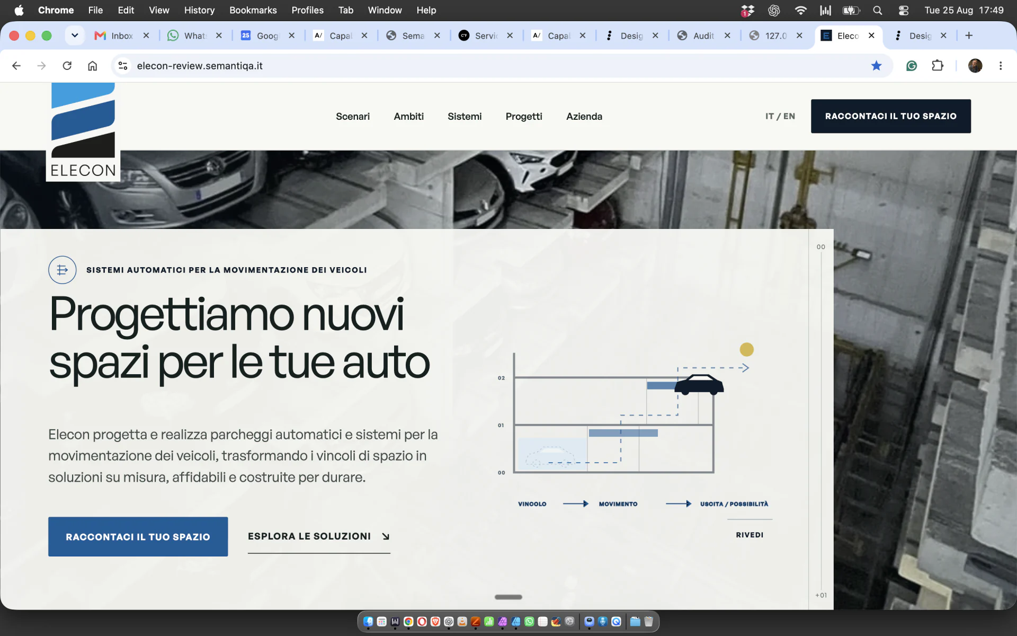The height and width of the screenshot is (636, 1017).
Task: Click the bookmark star icon
Action: coord(877,66)
